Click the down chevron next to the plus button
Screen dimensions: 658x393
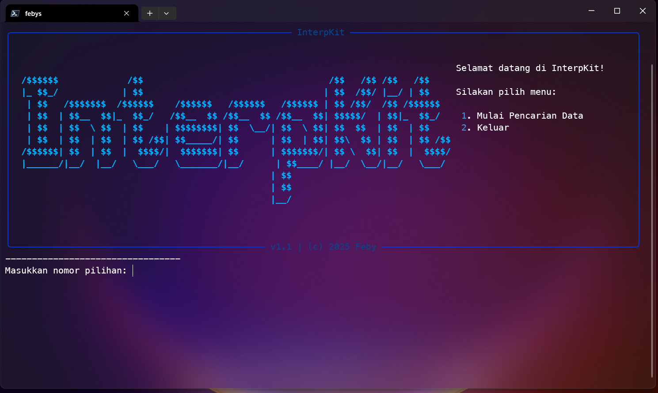(x=167, y=13)
